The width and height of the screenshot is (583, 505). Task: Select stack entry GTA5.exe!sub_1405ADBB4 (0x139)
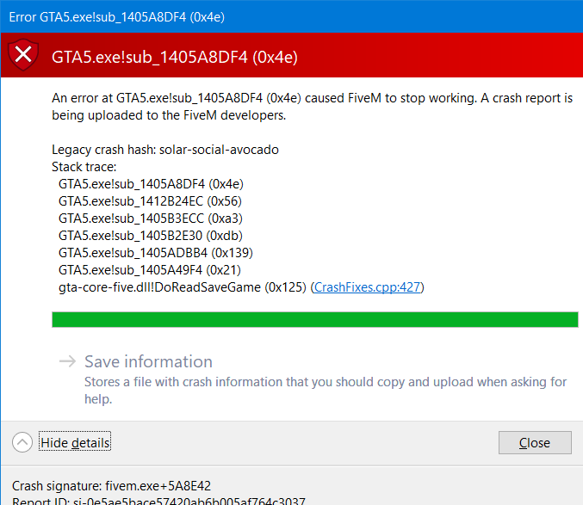[156, 253]
